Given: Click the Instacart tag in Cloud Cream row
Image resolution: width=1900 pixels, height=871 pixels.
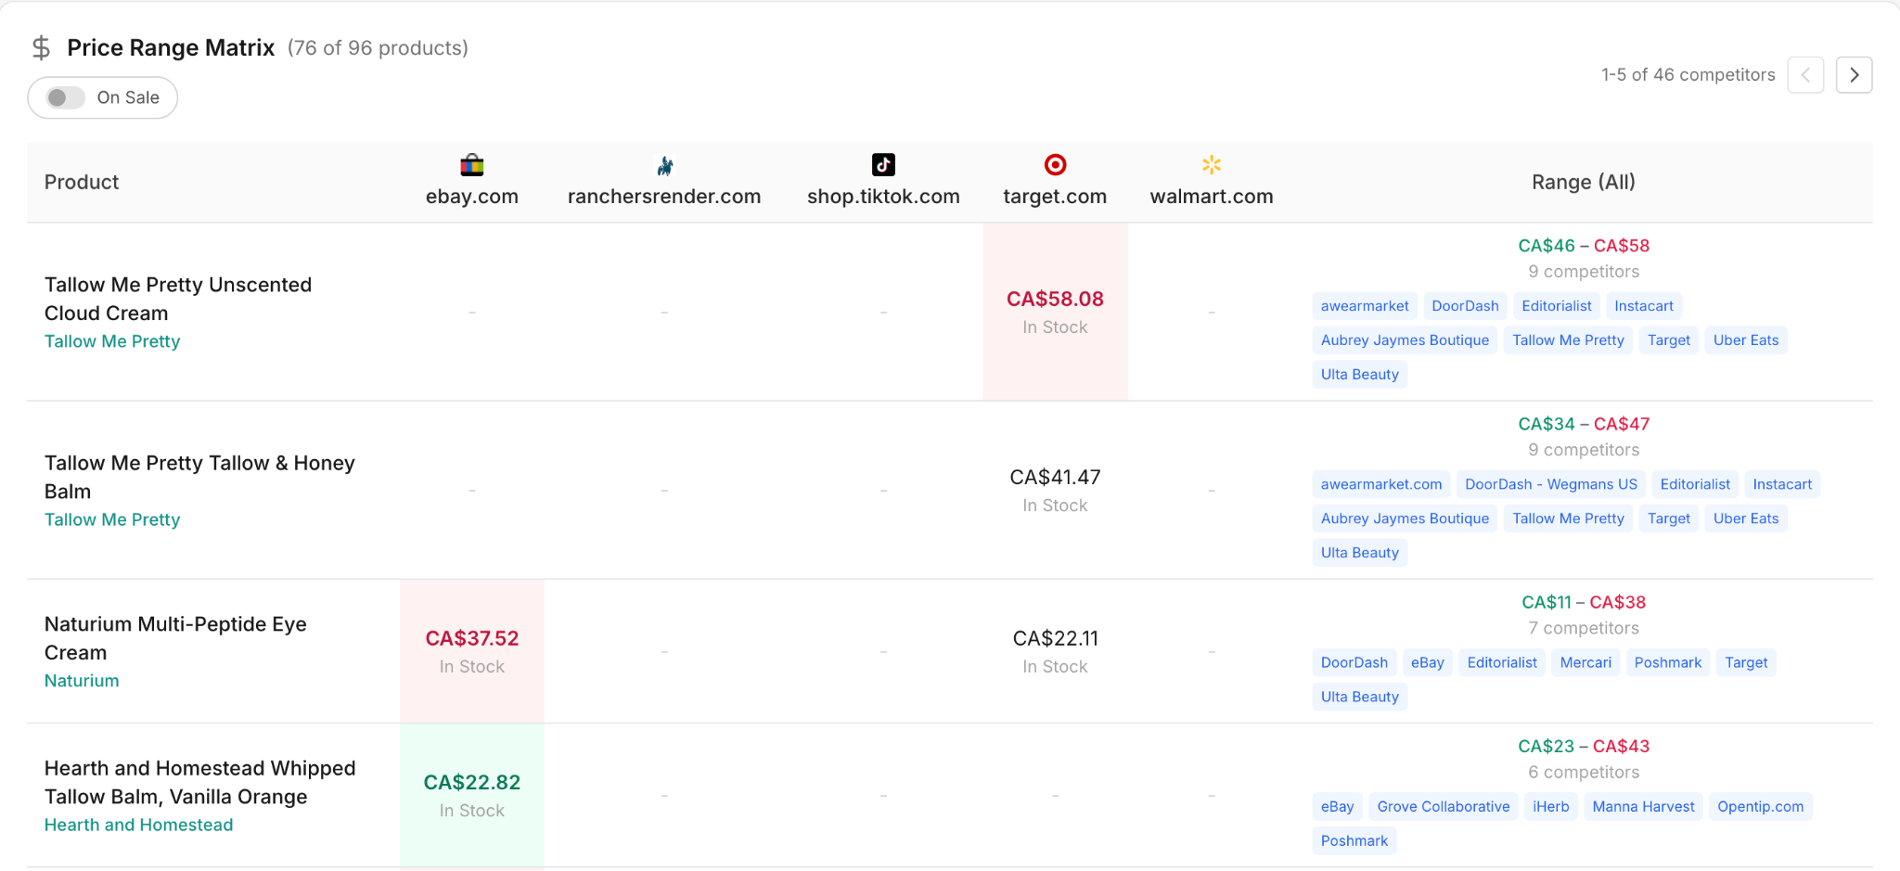Looking at the screenshot, I should [x=1644, y=306].
